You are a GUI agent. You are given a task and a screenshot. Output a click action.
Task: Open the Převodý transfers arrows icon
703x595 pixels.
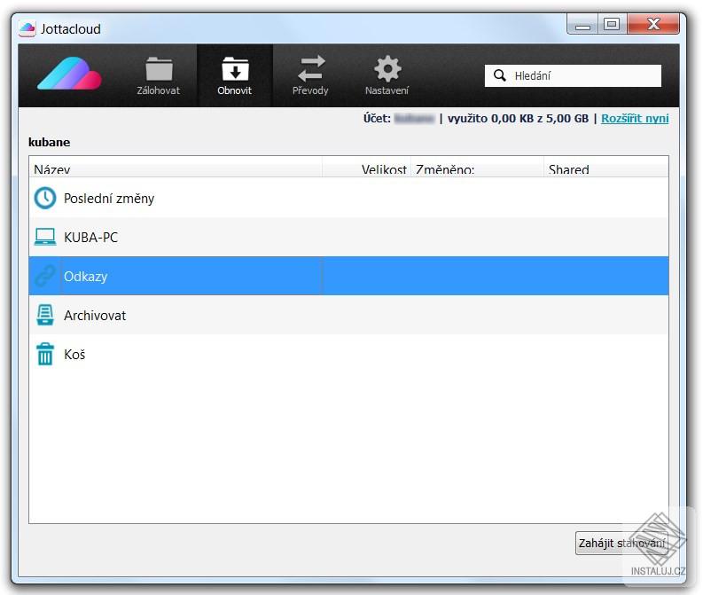point(311,68)
